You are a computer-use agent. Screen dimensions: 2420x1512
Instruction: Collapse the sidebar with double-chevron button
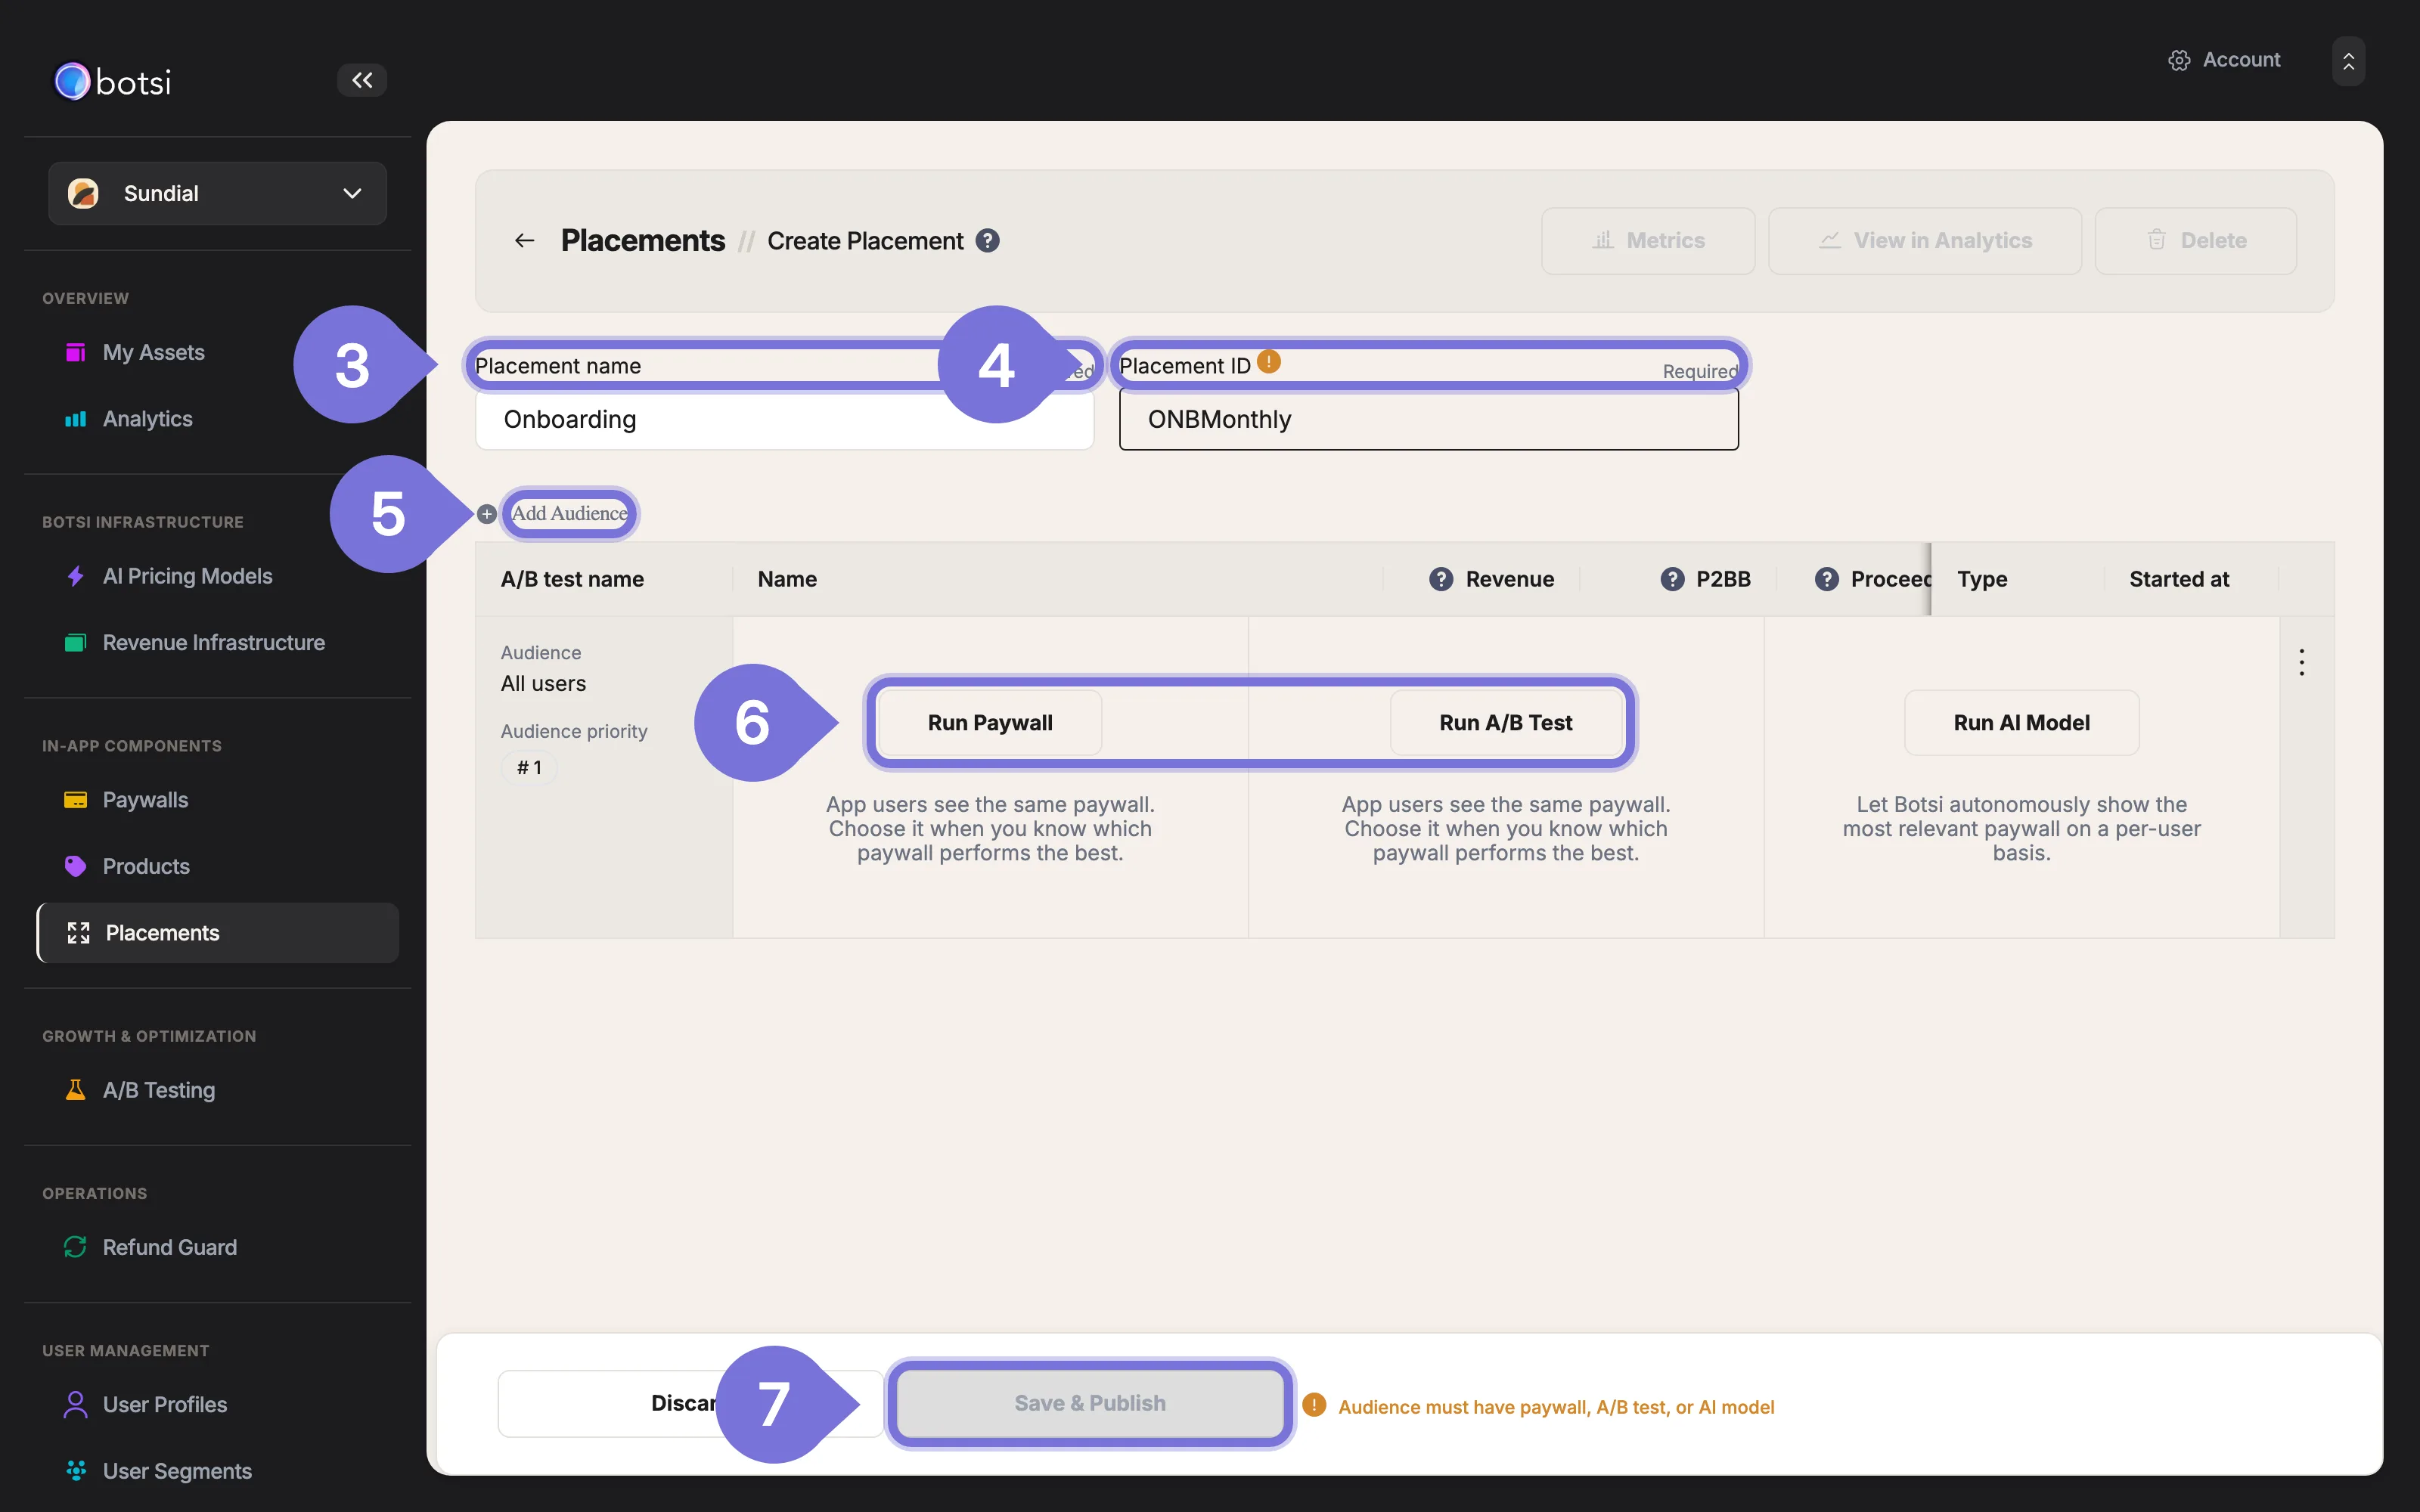[362, 80]
